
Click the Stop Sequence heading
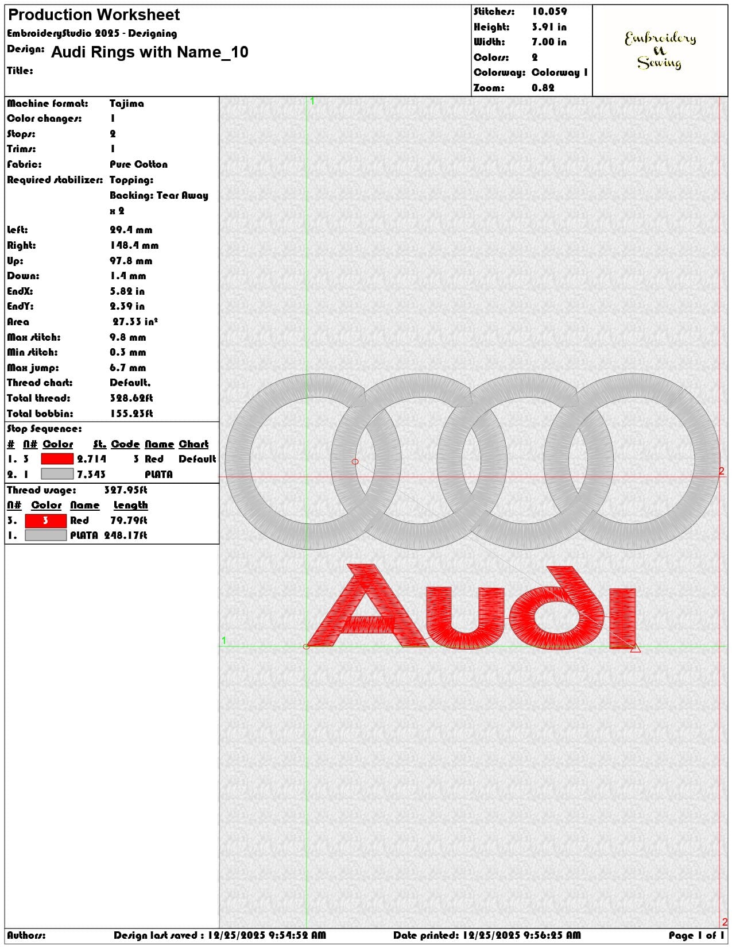pos(44,429)
